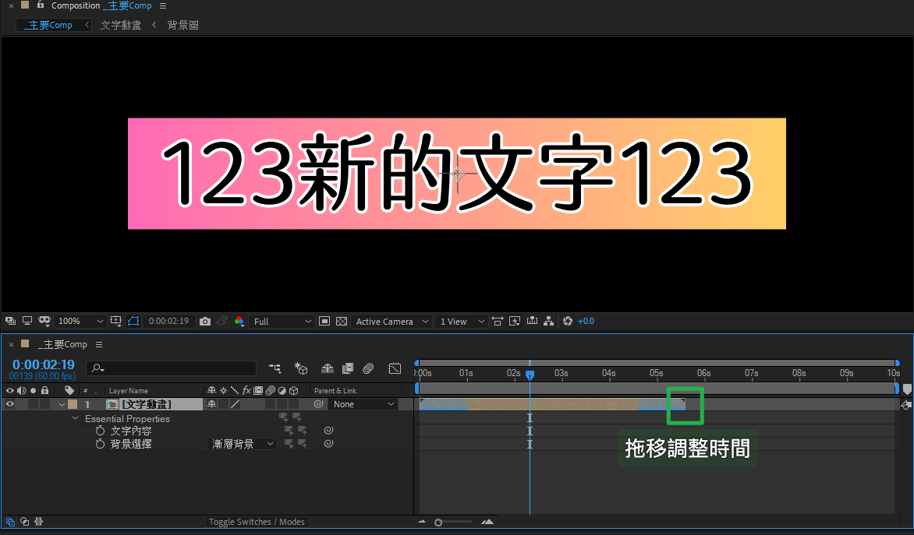The image size is (914, 535).
Task: Open the viewer Full resolution dropdown
Action: pos(282,321)
